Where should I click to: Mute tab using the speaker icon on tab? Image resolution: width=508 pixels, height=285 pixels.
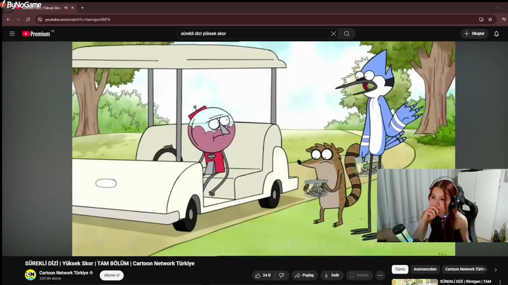pos(66,8)
